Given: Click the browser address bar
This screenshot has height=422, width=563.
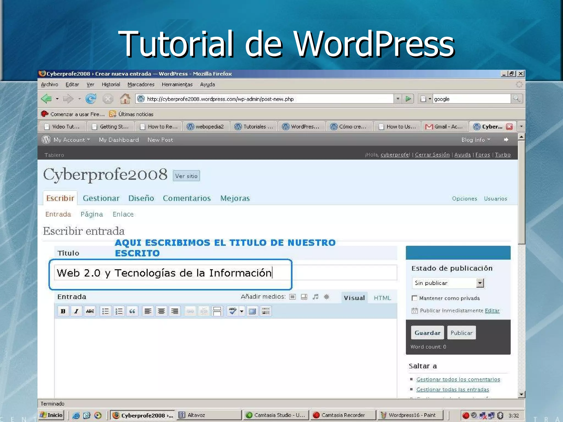Looking at the screenshot, I should [264, 99].
